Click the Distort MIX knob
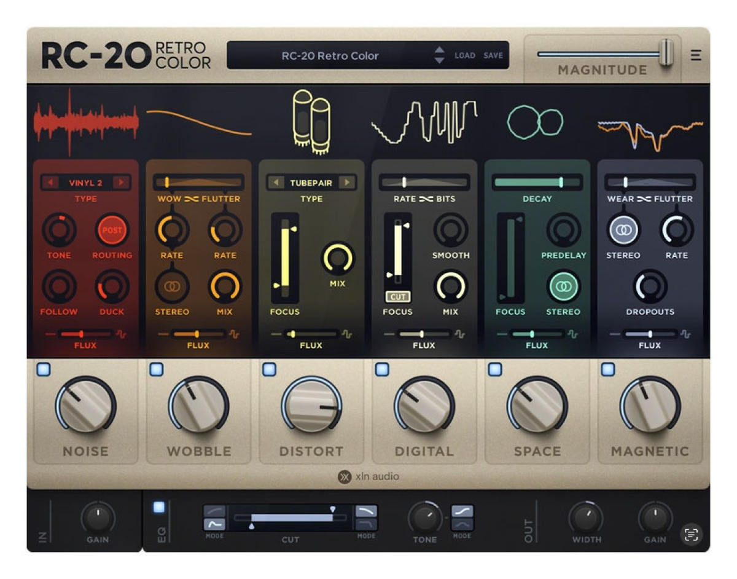The height and width of the screenshot is (579, 737). pos(338,258)
